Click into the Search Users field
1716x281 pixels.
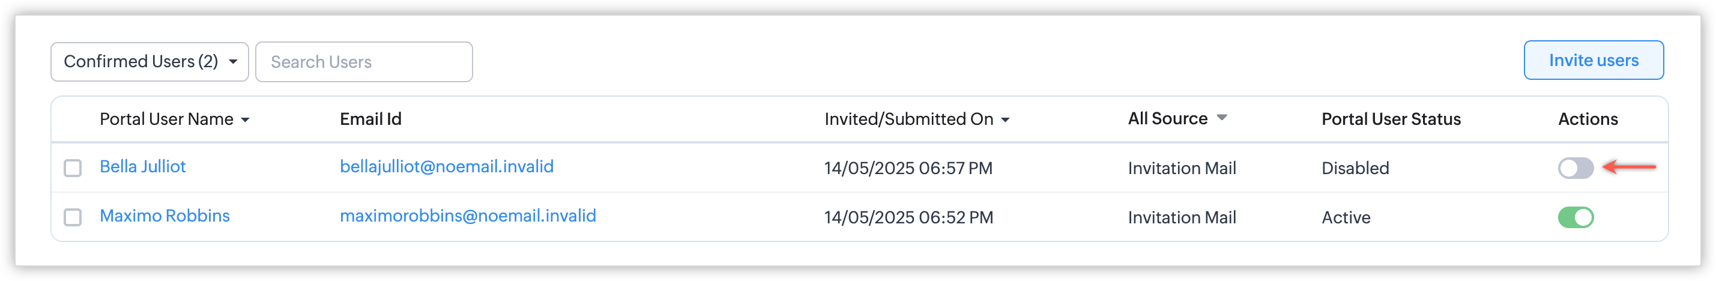pos(364,62)
